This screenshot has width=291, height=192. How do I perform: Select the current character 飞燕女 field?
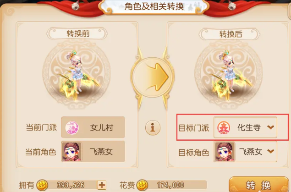93,151
